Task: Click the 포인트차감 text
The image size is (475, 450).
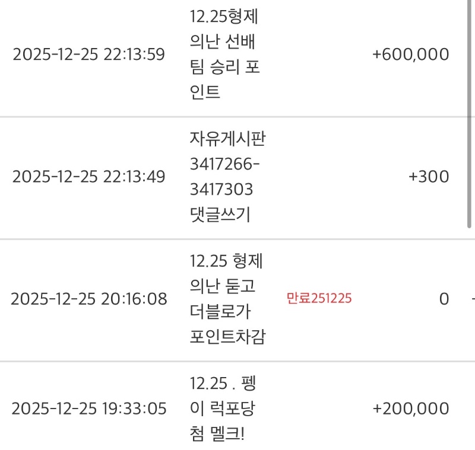Action: pyautogui.click(x=227, y=337)
